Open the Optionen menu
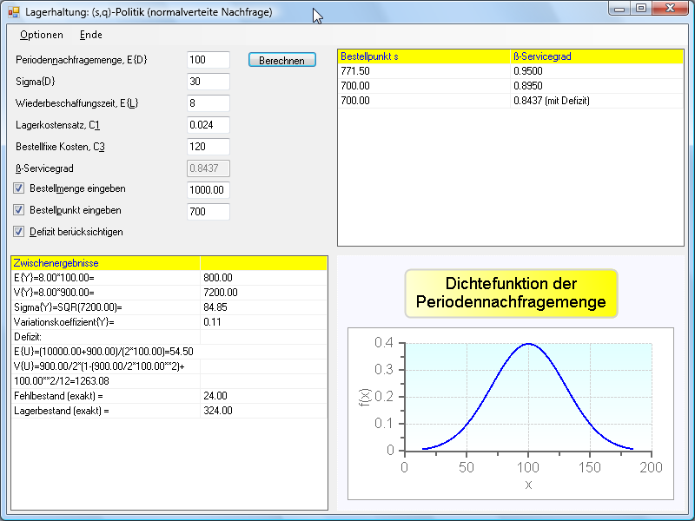 coord(42,35)
